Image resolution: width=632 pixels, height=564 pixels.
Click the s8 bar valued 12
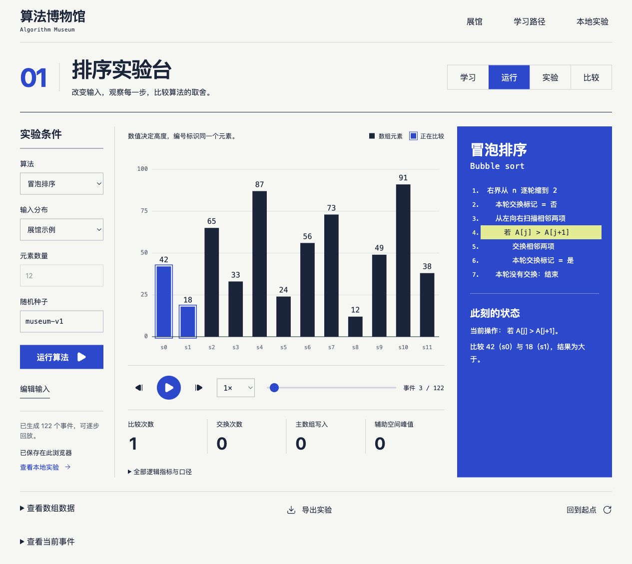coord(355,327)
